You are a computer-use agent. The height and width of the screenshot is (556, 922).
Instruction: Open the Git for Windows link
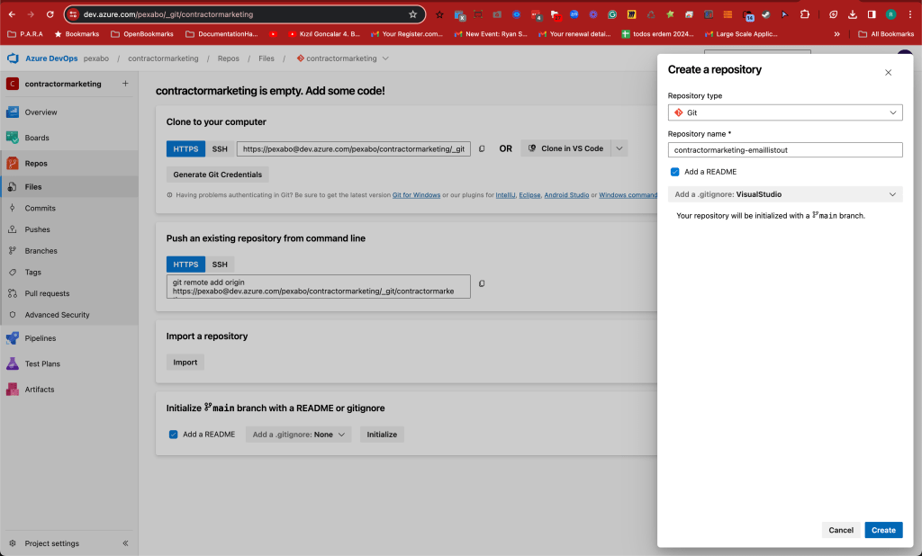pyautogui.click(x=416, y=195)
